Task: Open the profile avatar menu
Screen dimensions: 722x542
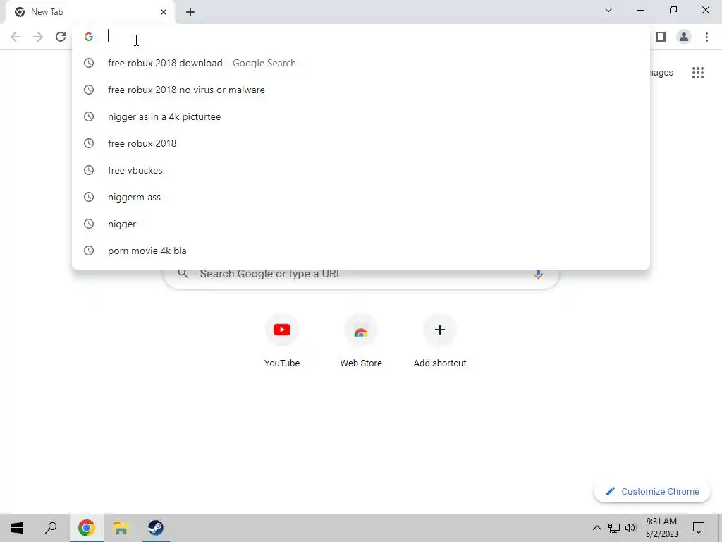Action: (x=684, y=37)
